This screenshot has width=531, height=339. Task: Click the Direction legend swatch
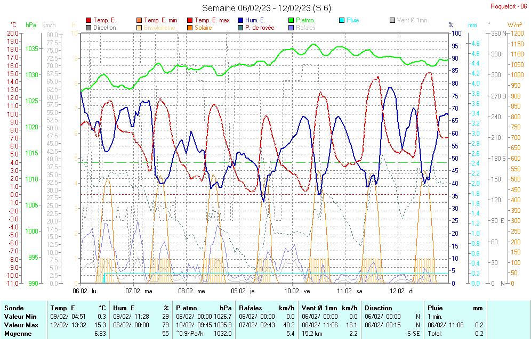88,28
